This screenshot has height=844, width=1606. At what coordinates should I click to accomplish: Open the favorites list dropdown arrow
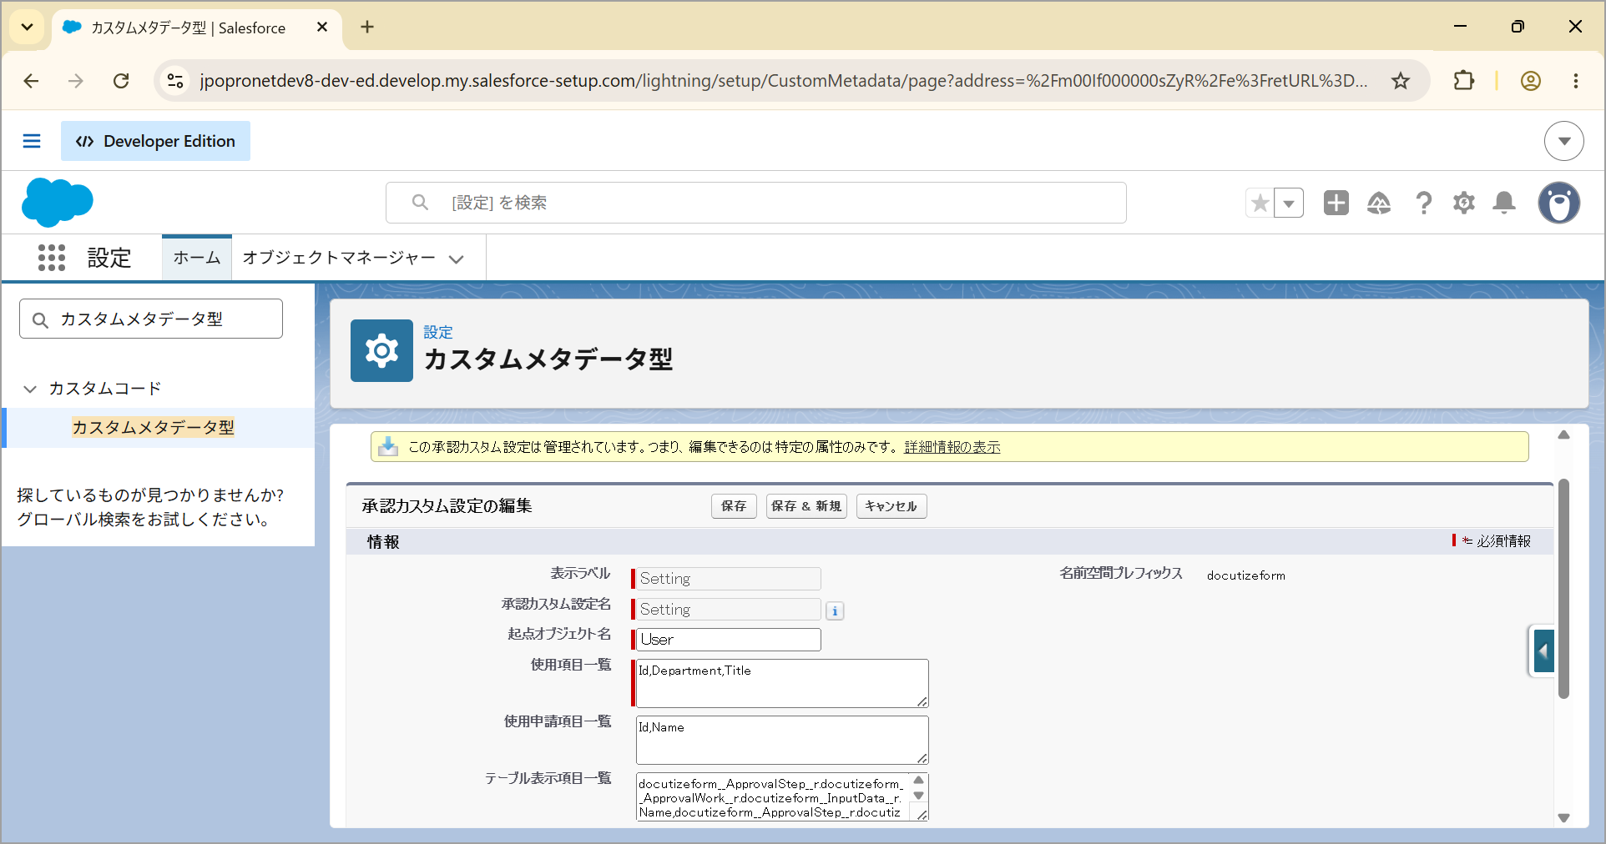coord(1289,203)
